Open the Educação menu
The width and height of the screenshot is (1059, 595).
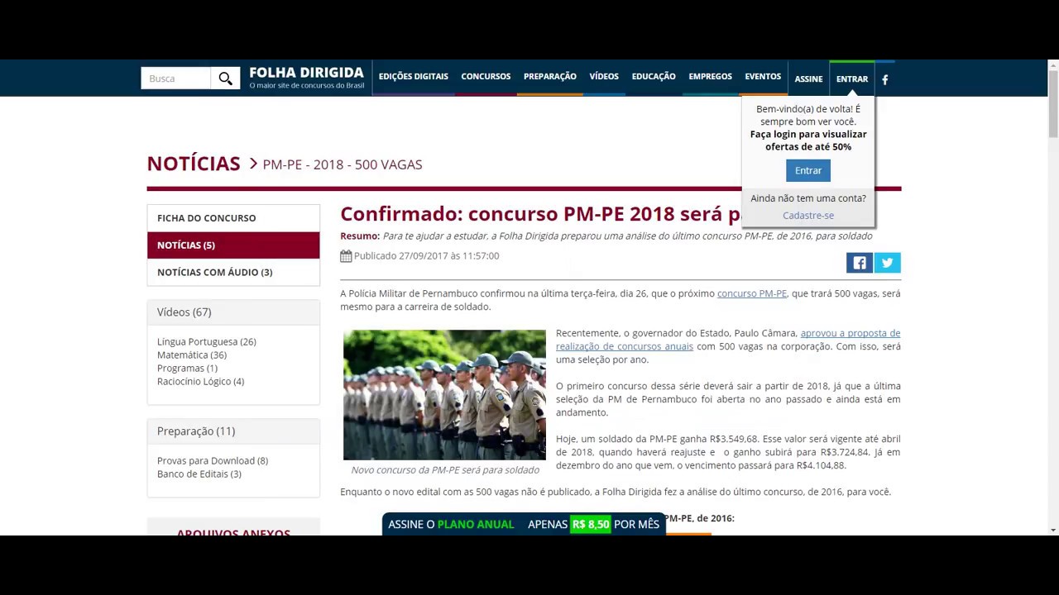[654, 76]
